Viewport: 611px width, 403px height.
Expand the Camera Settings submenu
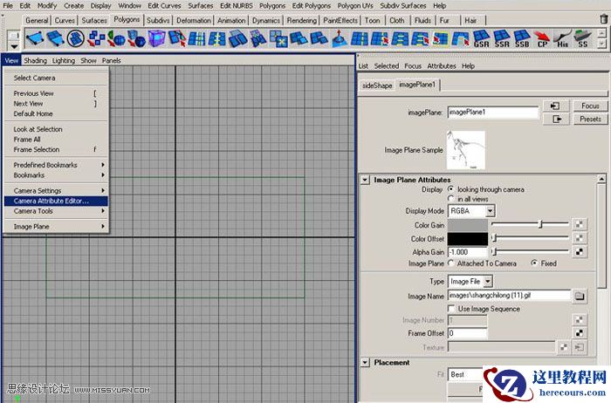pos(56,190)
